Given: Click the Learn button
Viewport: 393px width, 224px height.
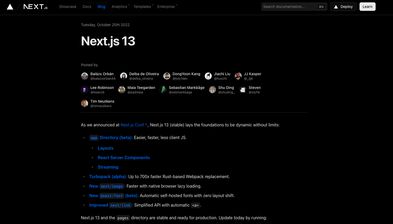Looking at the screenshot, I should click(367, 7).
